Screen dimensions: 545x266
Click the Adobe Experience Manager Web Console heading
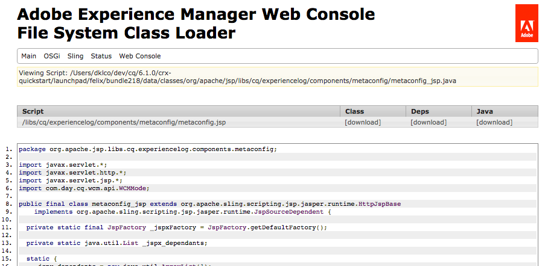coord(196,14)
